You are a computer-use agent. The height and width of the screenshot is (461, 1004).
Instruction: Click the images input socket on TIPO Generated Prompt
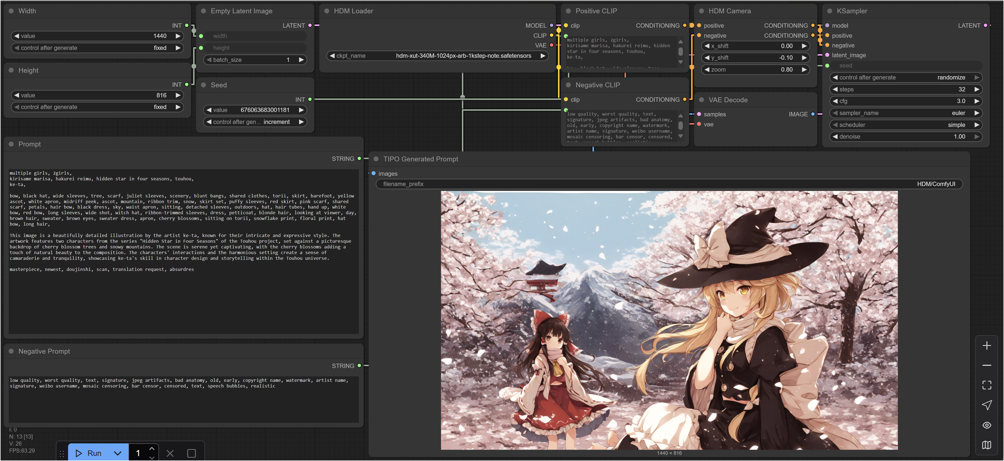click(x=373, y=173)
